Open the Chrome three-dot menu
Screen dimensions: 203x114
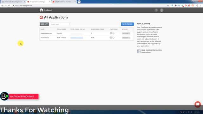(201, 6)
